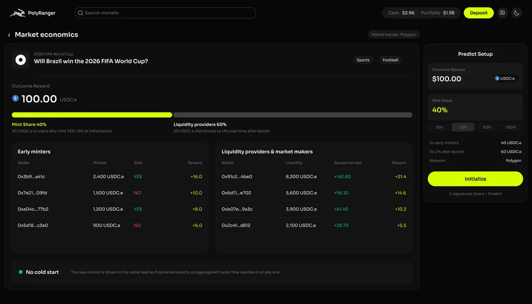Image resolution: width=532 pixels, height=304 pixels.
Task: Click the Native market Polygon badge
Action: coord(394,35)
